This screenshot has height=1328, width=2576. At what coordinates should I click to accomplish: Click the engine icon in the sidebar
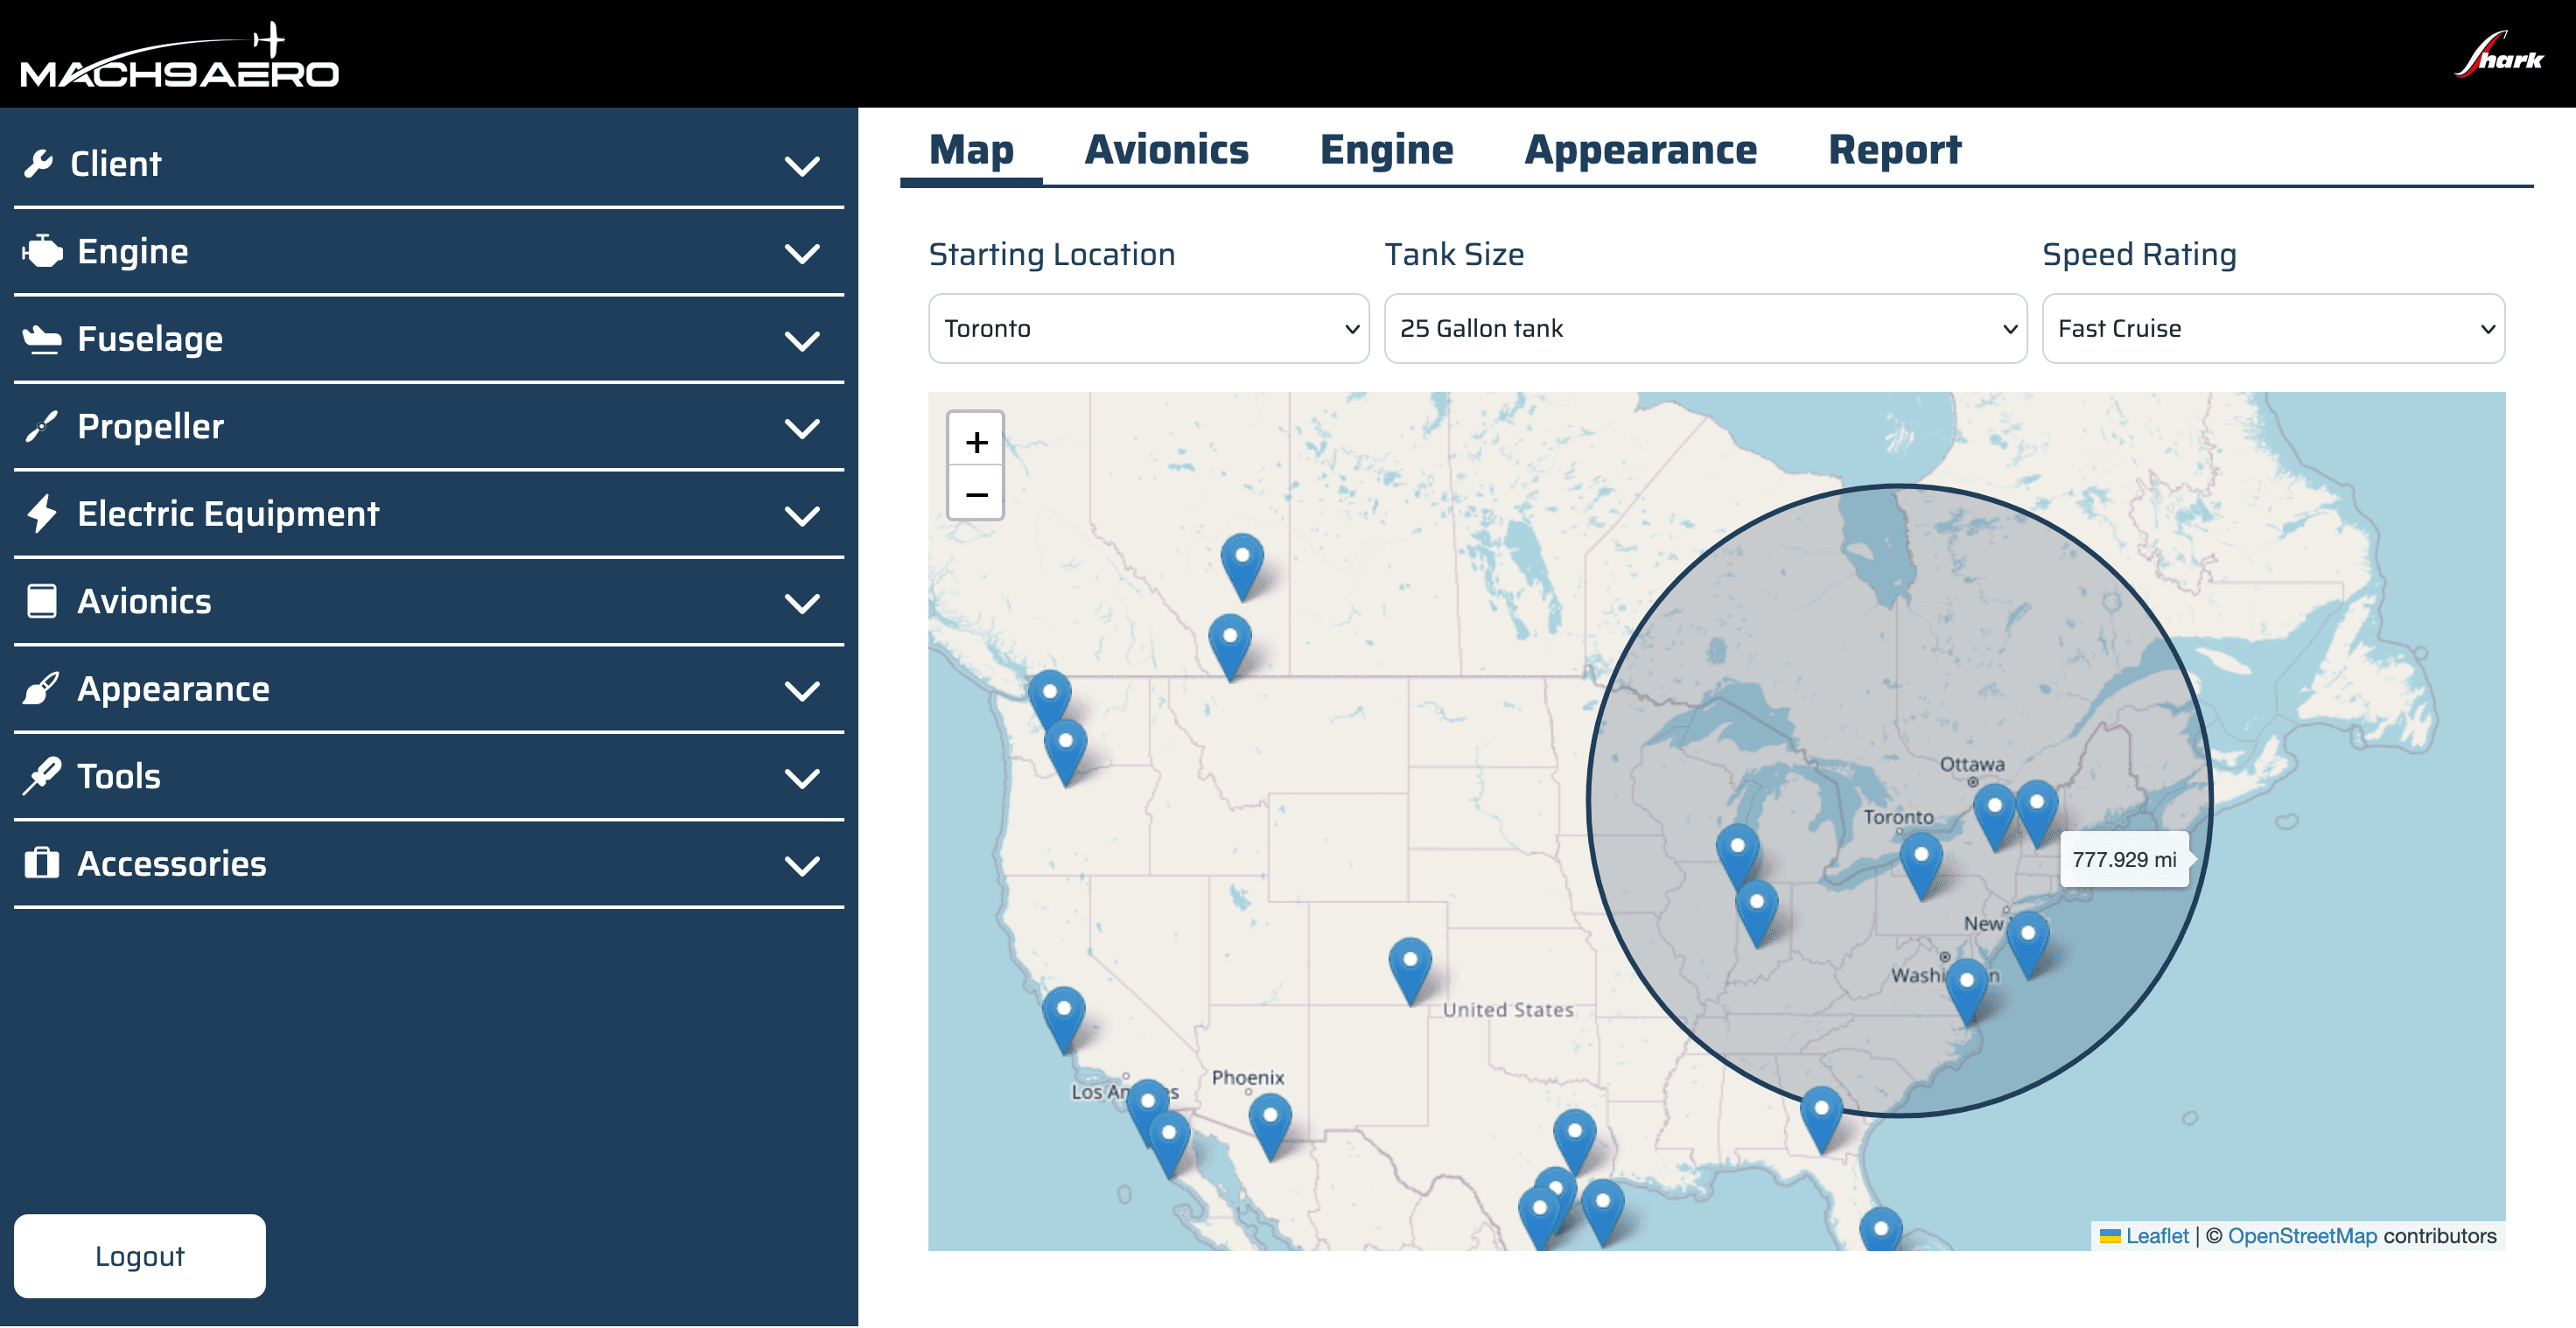(x=43, y=251)
